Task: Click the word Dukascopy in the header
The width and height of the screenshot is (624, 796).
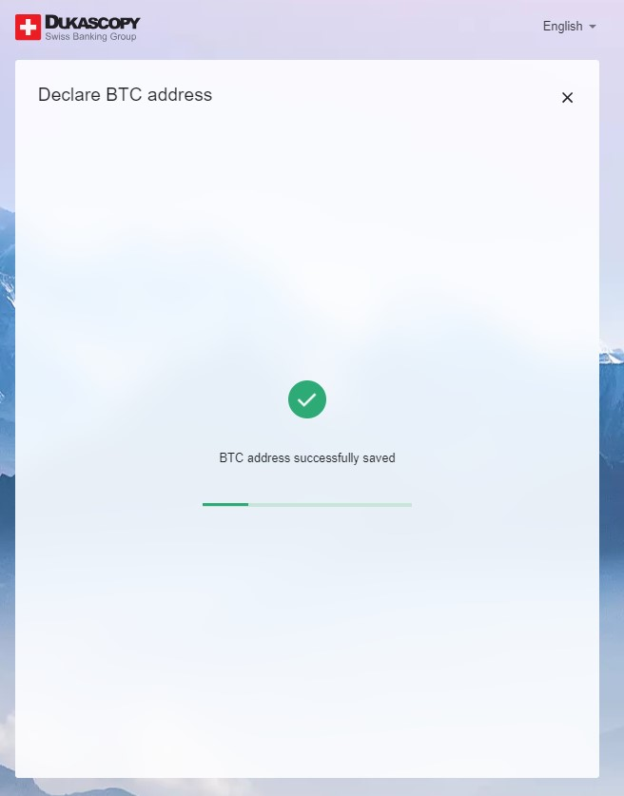Action: (x=92, y=23)
